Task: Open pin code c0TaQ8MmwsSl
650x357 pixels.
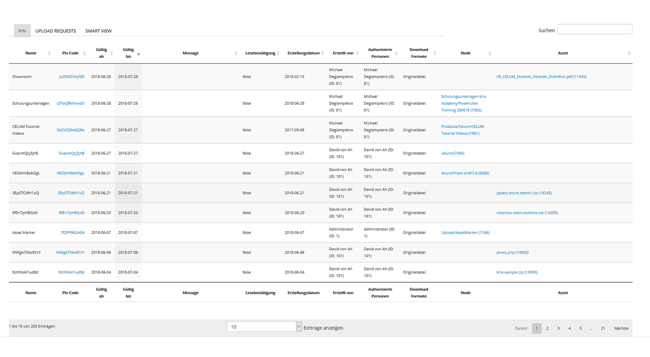Action: (x=70, y=103)
